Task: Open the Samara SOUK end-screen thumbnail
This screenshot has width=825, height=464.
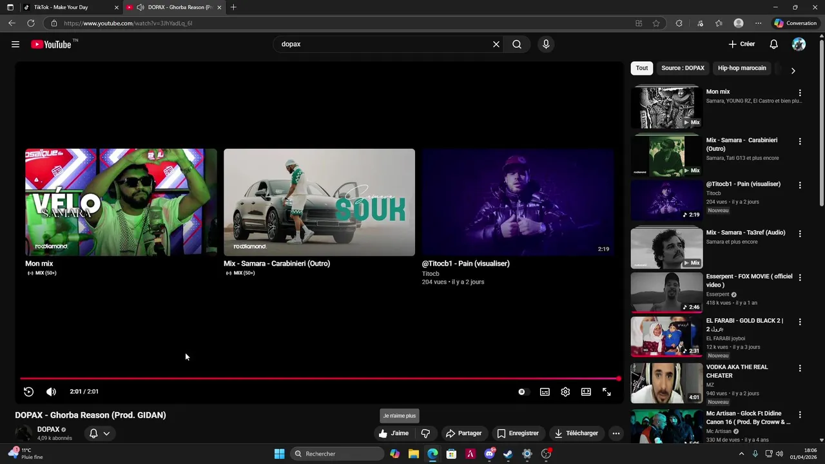Action: point(319,202)
